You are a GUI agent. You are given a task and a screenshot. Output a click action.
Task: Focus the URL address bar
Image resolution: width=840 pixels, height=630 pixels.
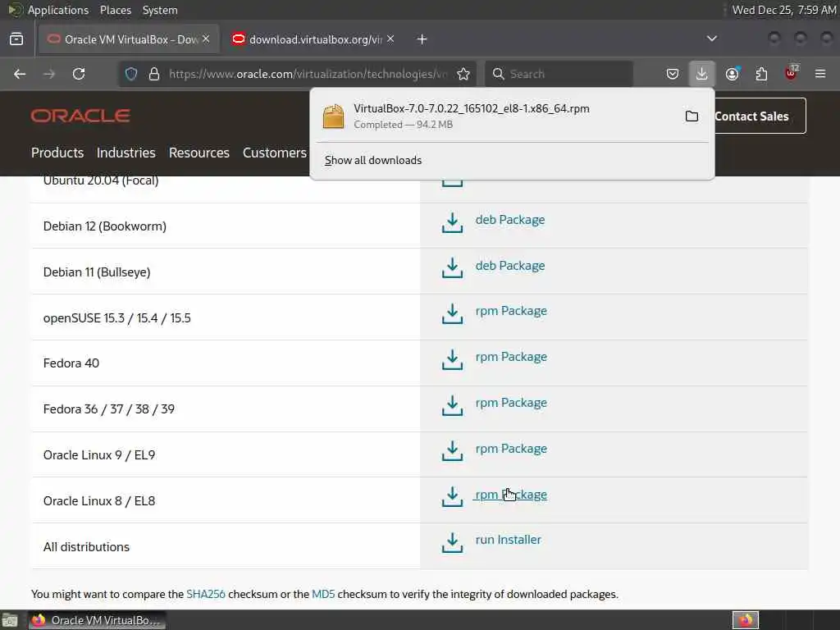308,74
